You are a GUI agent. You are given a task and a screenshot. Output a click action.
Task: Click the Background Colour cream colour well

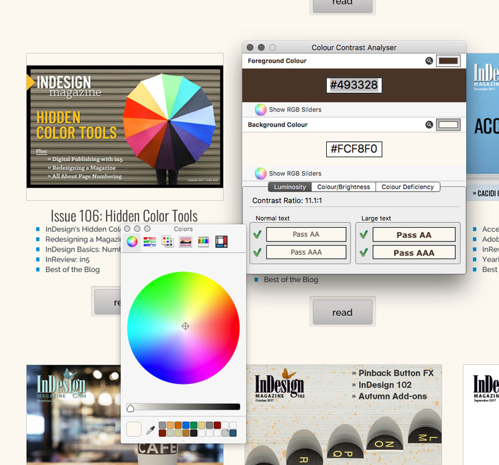448,125
